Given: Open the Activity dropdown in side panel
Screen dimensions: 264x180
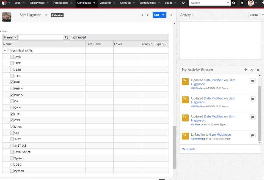Looking at the screenshot, I should 187,15.
